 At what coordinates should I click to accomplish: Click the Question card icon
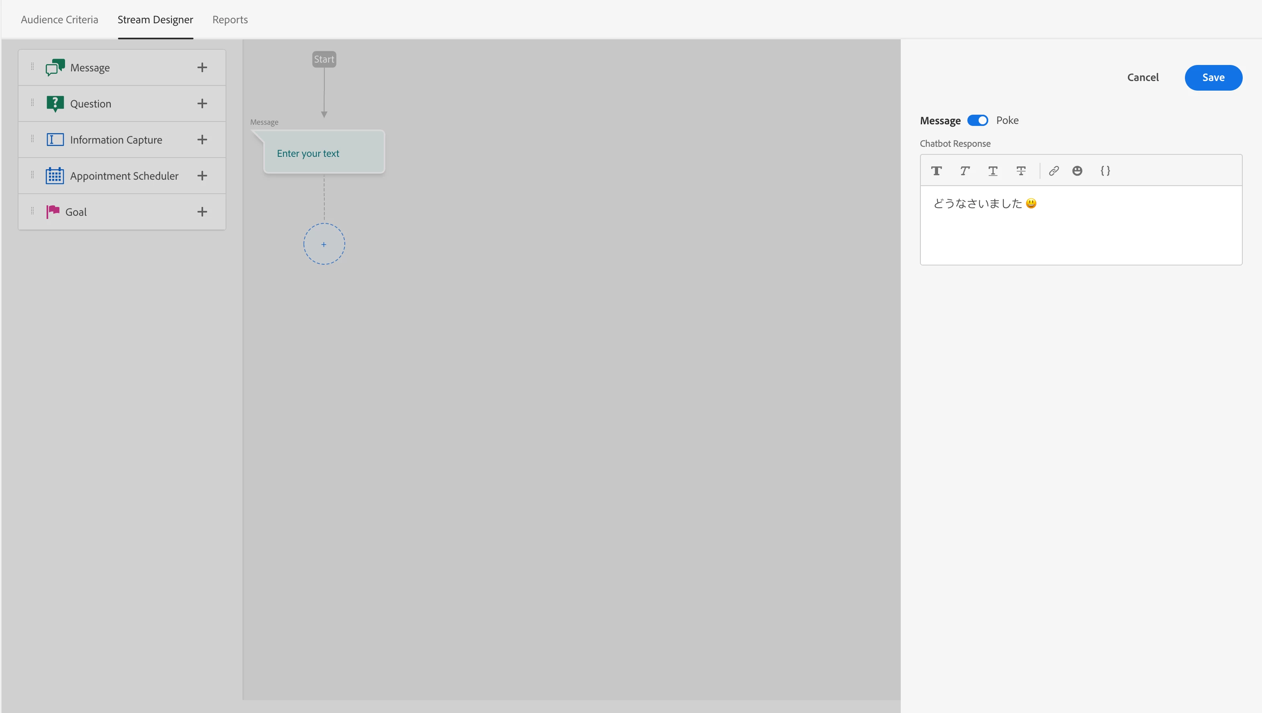coord(55,103)
